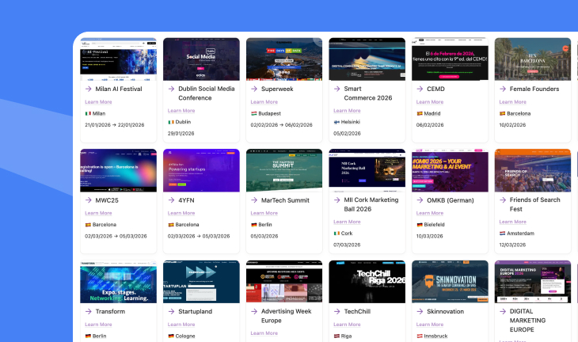The image size is (578, 342).
Task: Click the Superweek event title
Action: point(277,89)
